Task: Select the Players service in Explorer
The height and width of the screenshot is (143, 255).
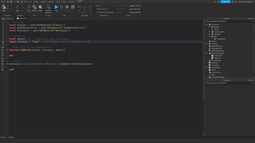Action: pos(214,41)
